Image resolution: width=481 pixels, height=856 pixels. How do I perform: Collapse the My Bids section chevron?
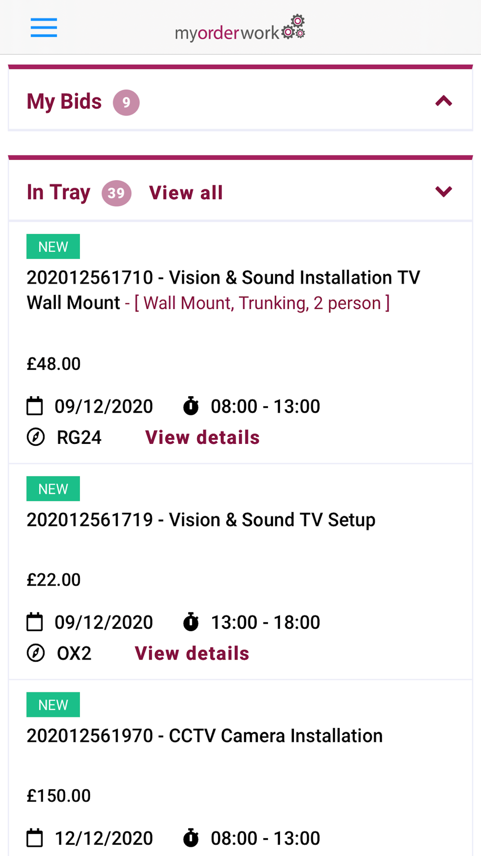point(443,101)
